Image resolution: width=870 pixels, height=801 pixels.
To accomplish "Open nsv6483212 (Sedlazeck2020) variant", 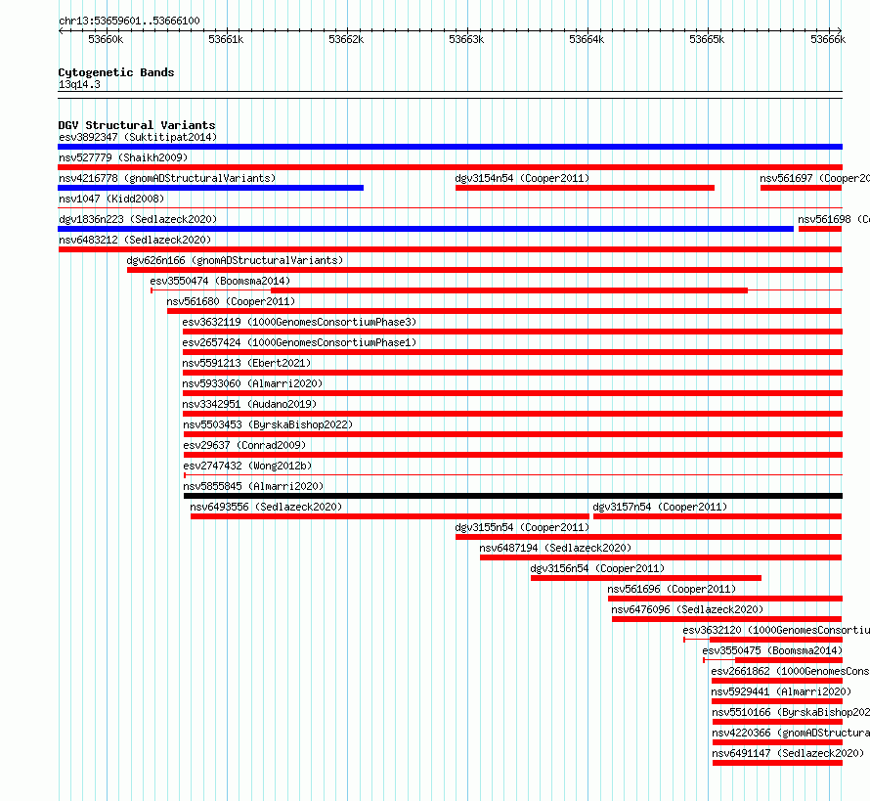I will [135, 240].
